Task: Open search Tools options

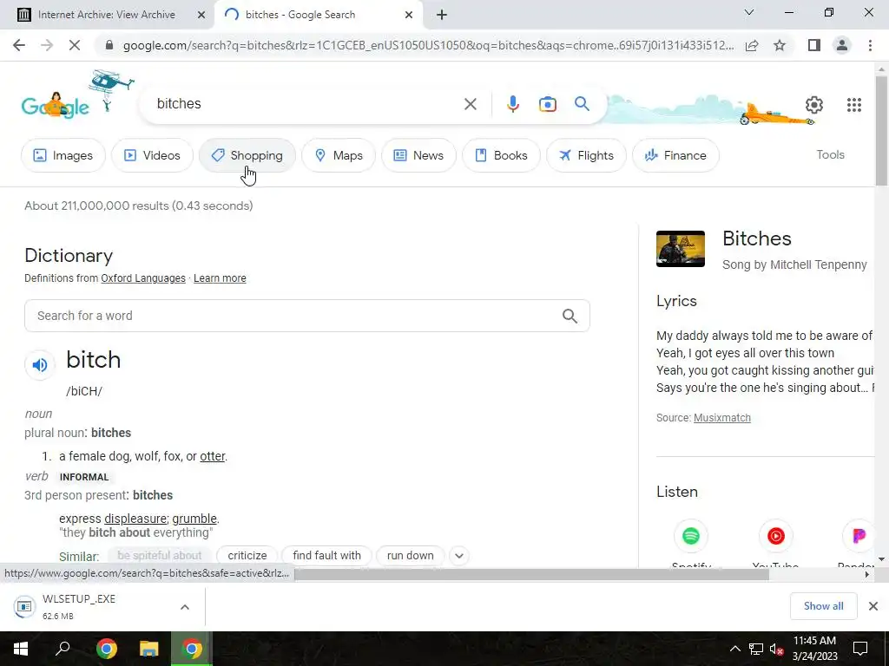Action: click(830, 154)
